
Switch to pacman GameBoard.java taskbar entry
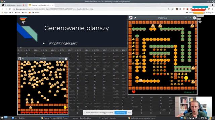point(82,118)
